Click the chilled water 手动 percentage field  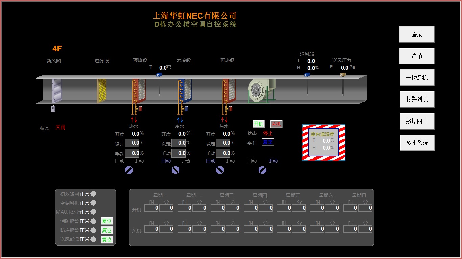[179, 153]
